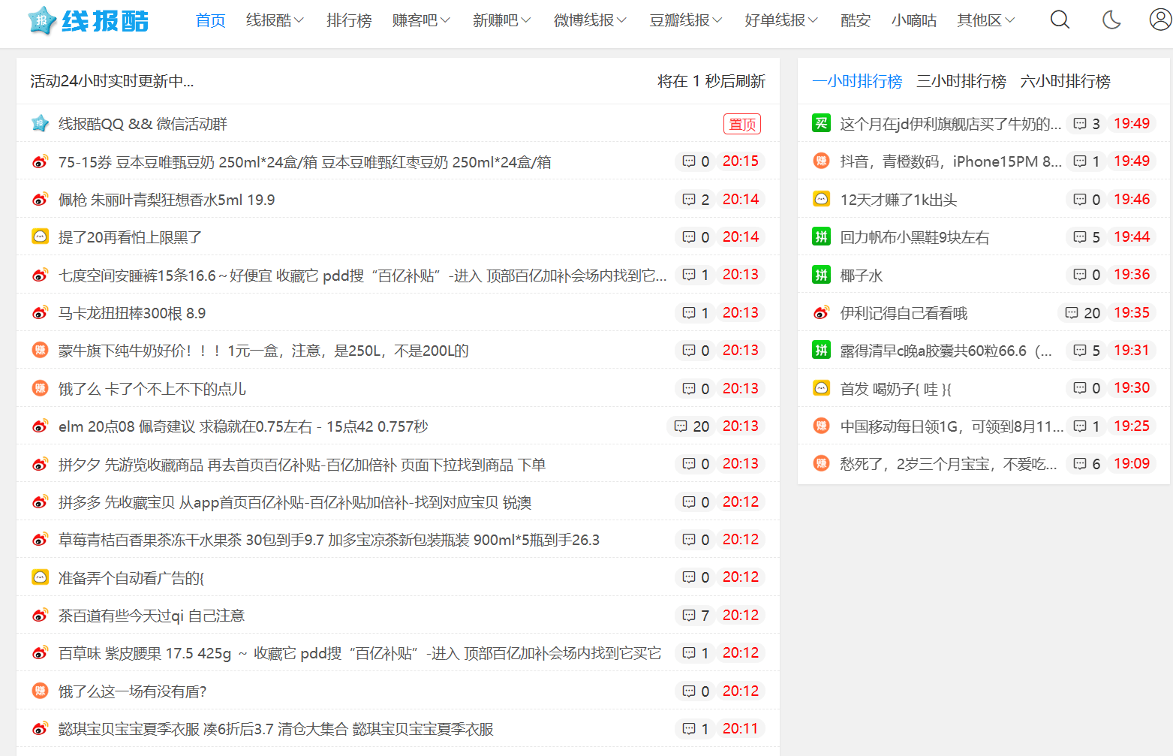Expand the 赚客吧 dropdown menu
This screenshot has height=756, width=1173.
click(421, 20)
